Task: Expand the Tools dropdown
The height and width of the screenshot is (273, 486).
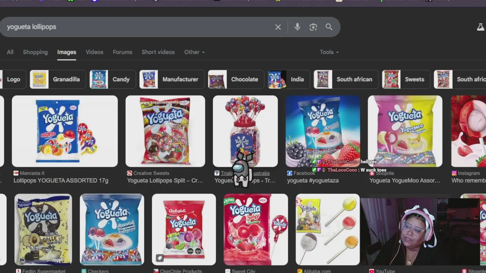Action: click(x=329, y=52)
